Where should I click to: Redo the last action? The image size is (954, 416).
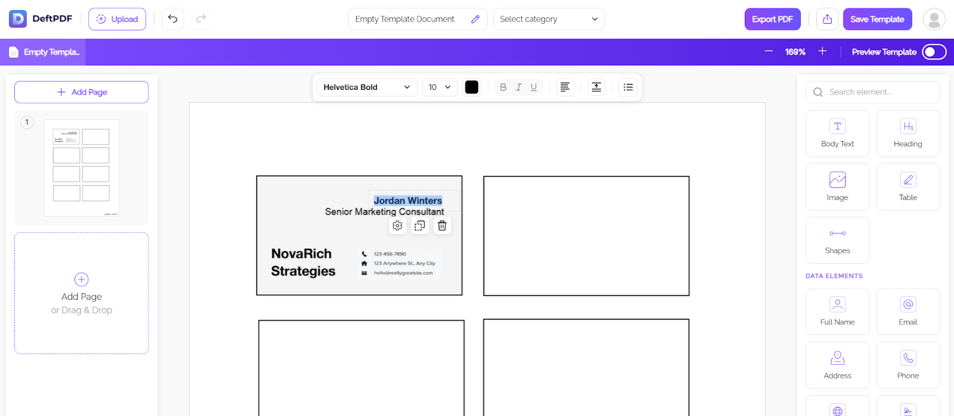click(201, 19)
